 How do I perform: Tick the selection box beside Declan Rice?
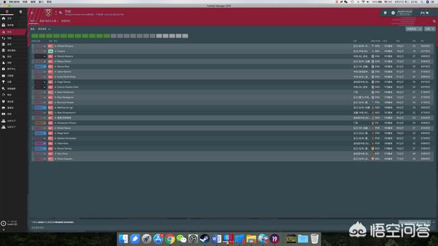[x=33, y=67]
